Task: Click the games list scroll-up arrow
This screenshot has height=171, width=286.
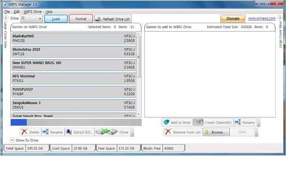Action: pyautogui.click(x=139, y=34)
